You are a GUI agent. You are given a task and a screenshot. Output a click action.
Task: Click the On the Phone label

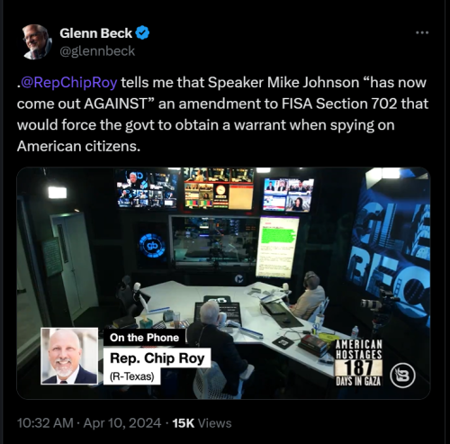(x=144, y=338)
